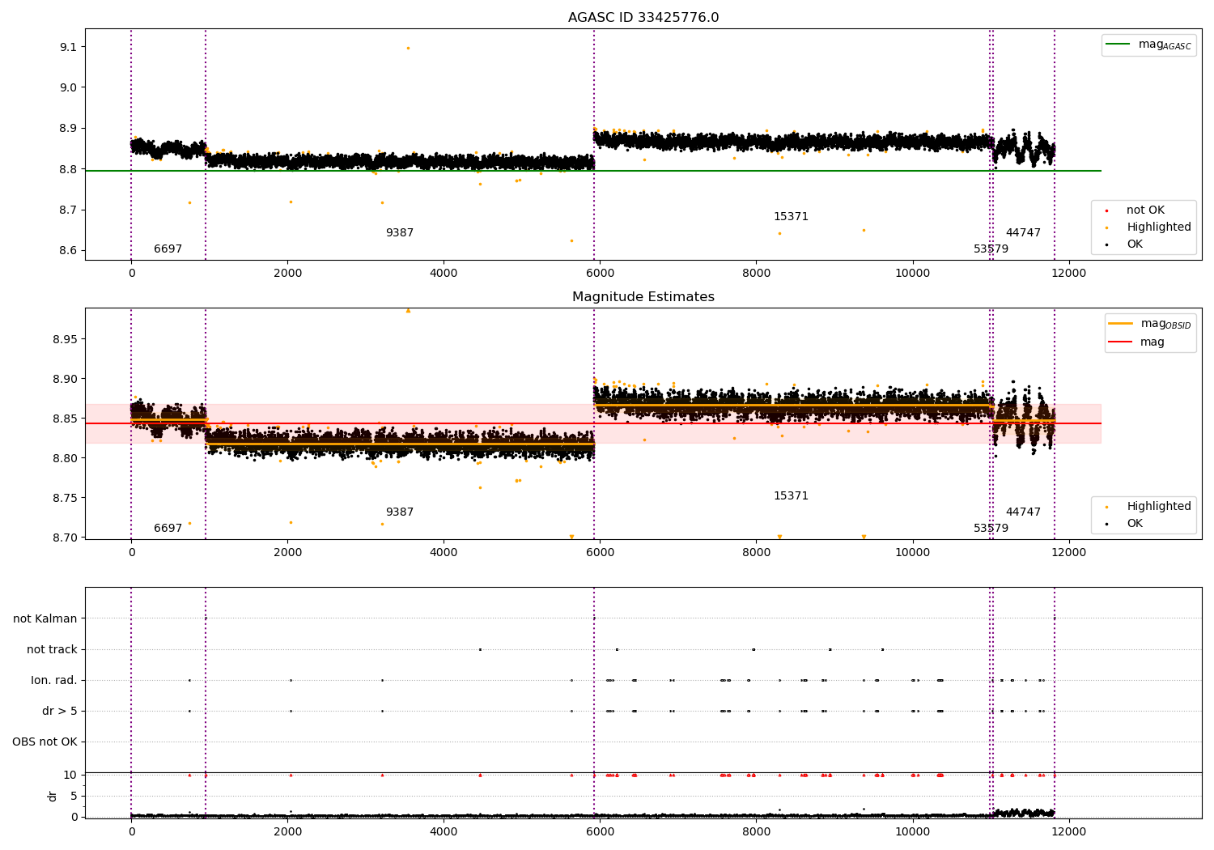Click the 'not Kalman' row label

45,619
